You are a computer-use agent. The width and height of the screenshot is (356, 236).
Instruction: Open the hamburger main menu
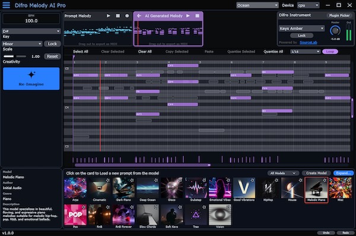click(7, 5)
